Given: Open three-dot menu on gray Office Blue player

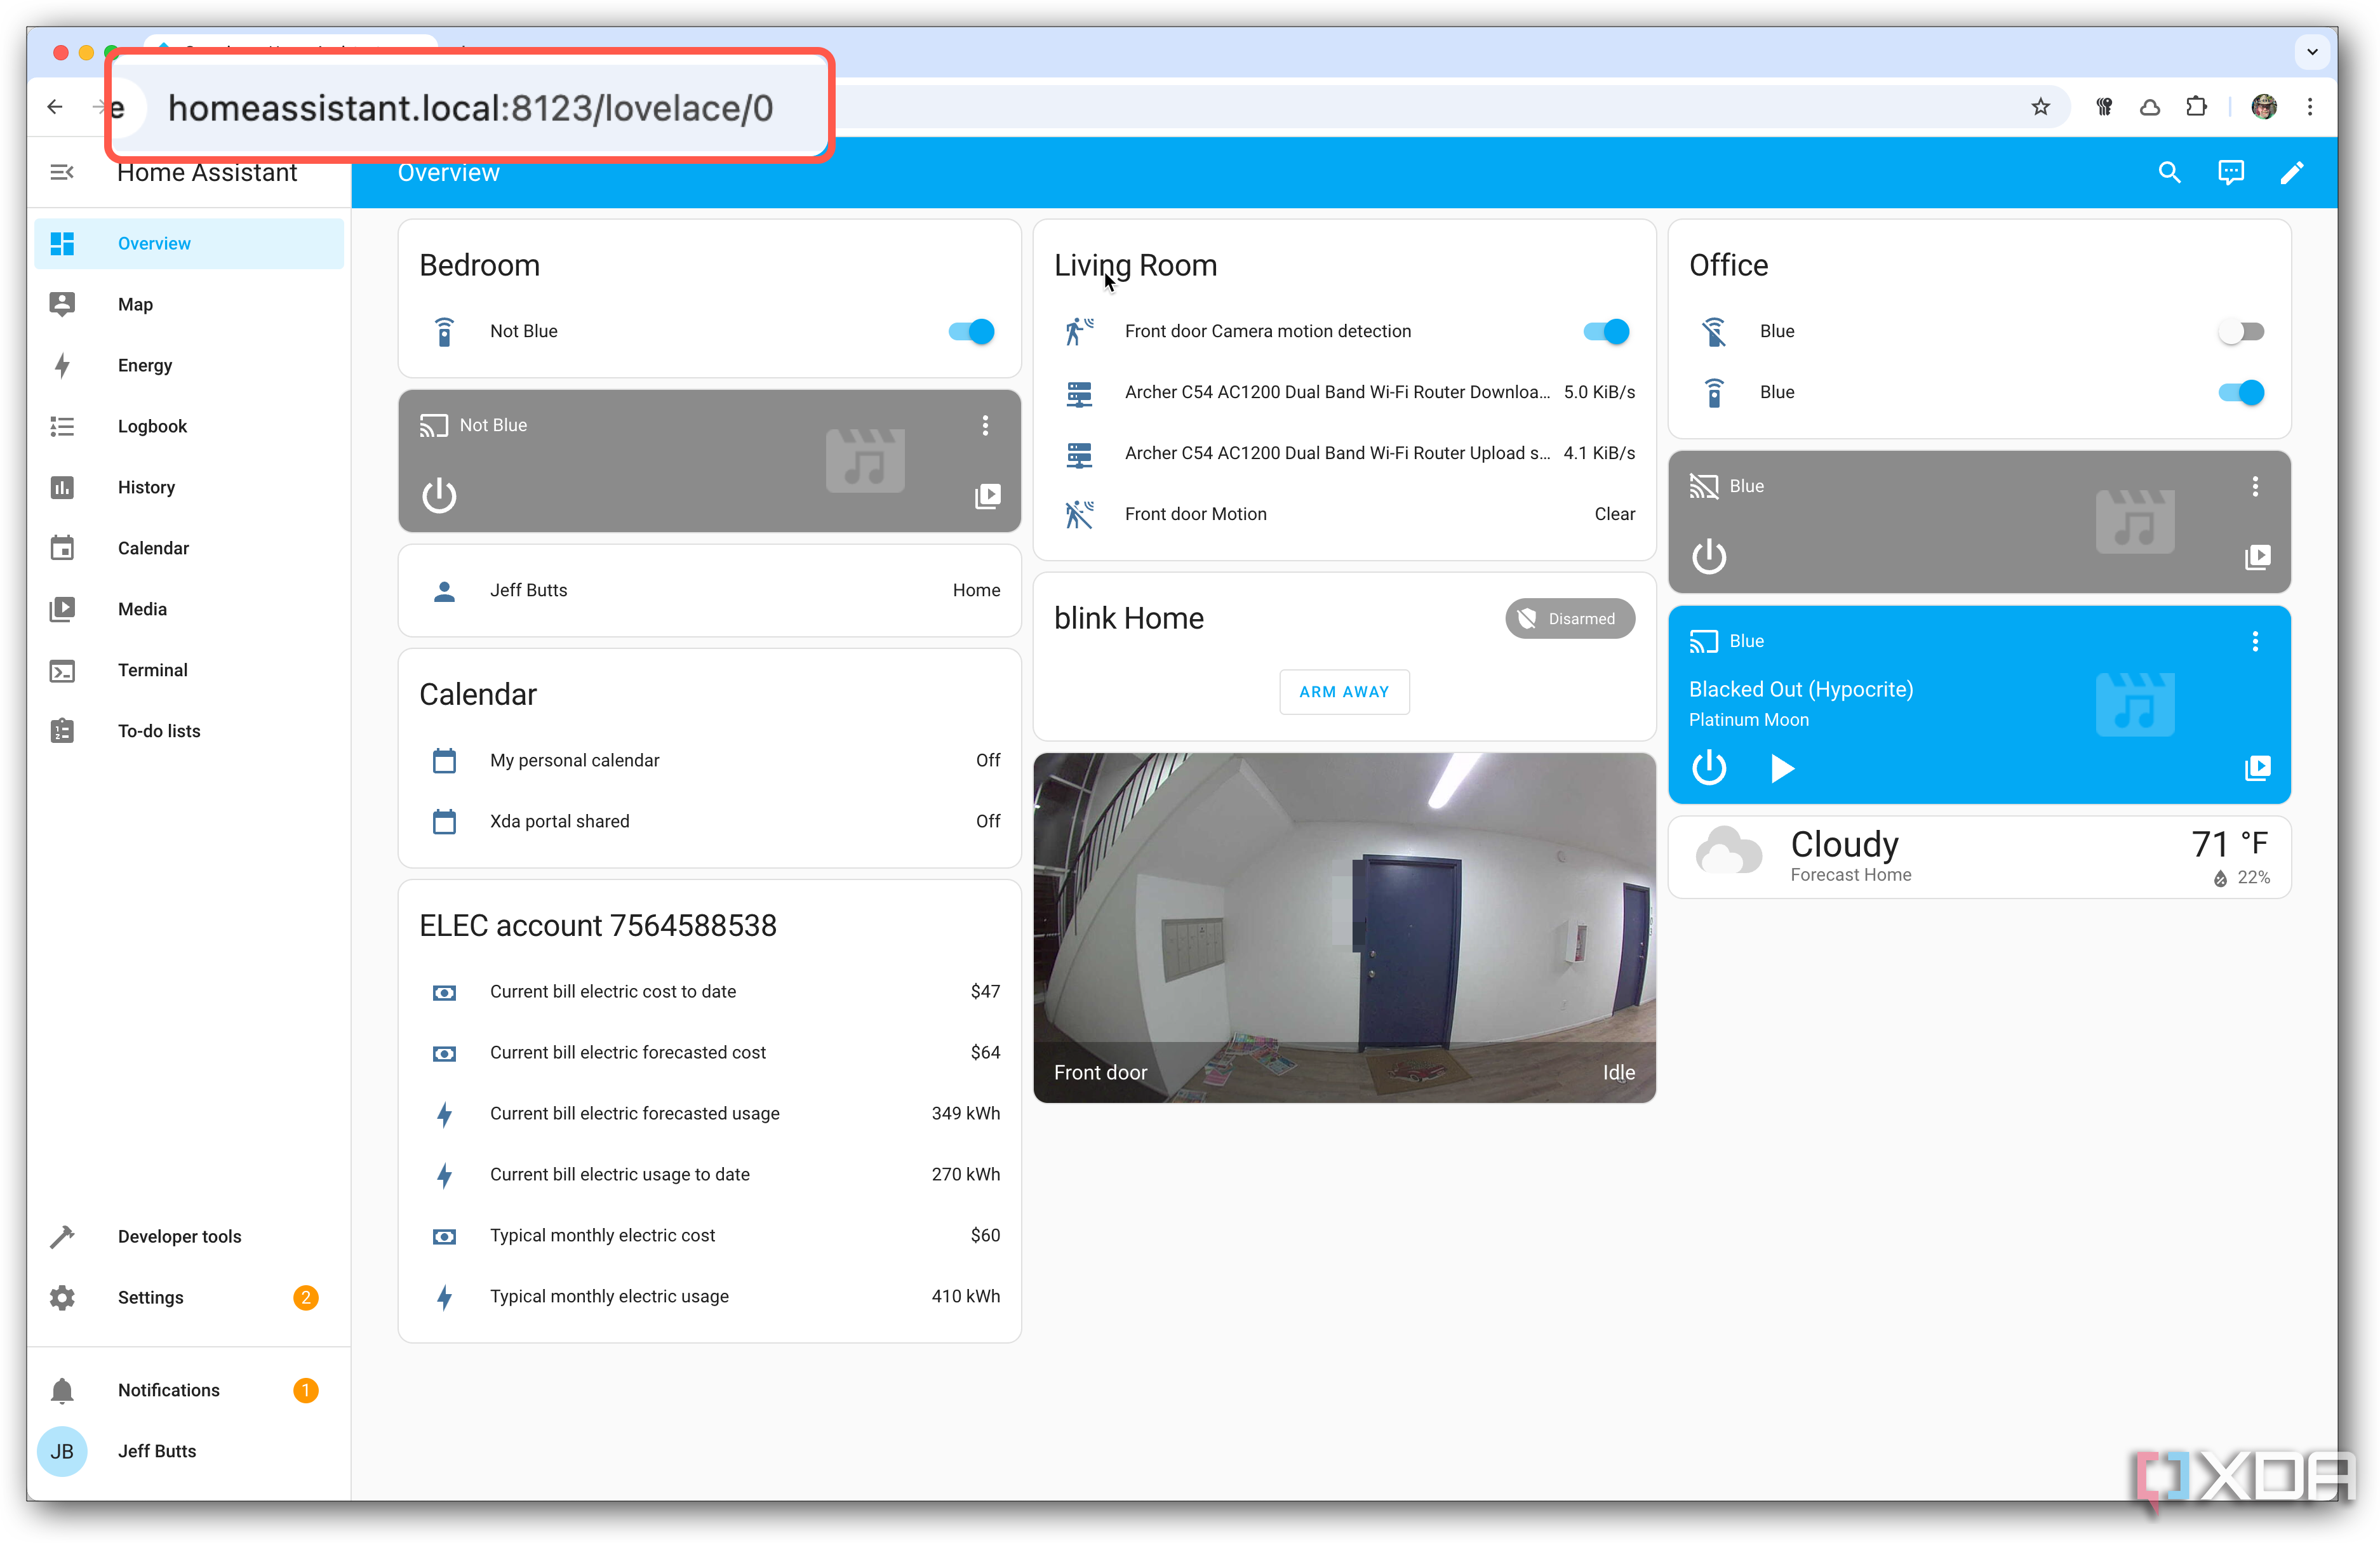Looking at the screenshot, I should pos(2254,486).
